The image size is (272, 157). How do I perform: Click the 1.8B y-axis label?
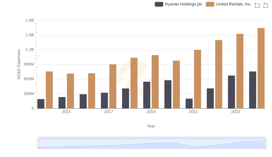(x=30, y=20)
